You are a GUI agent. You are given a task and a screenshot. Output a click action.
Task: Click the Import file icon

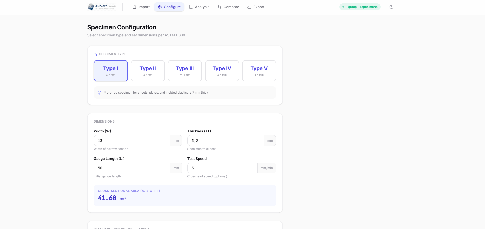click(x=134, y=7)
